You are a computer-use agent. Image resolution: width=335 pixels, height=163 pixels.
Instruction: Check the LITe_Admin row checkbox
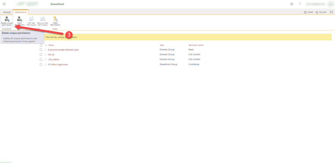point(41,59)
